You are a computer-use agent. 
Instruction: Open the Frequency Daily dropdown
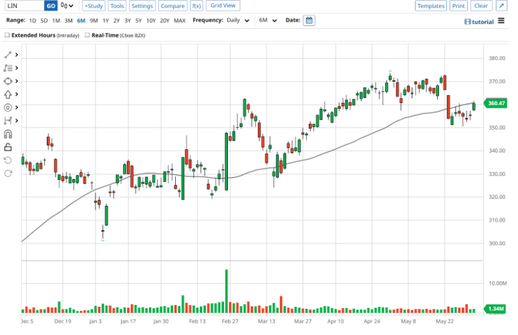click(238, 21)
